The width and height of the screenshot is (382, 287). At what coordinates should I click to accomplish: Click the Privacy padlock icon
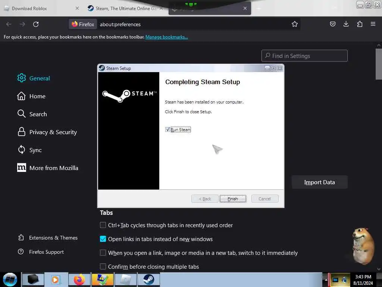point(21,132)
